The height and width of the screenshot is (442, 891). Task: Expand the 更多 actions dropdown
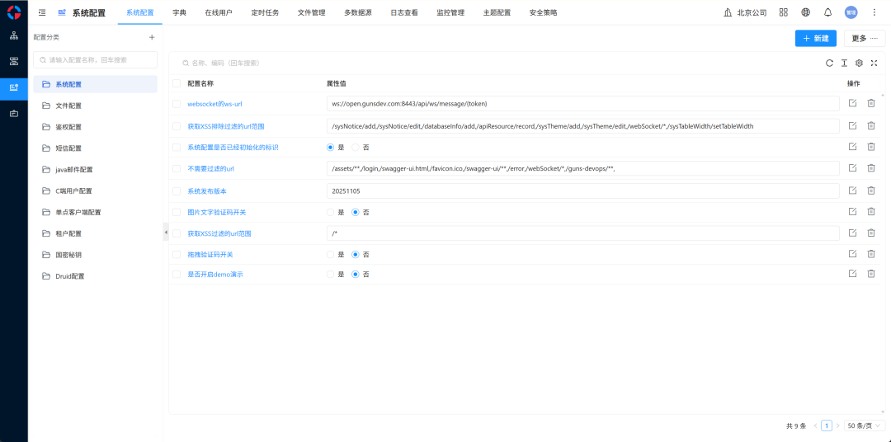[x=864, y=39]
